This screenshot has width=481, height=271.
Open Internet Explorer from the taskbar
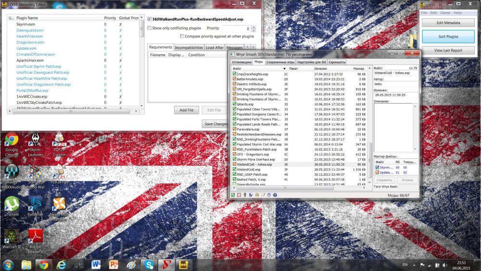pyautogui.click(x=61, y=265)
